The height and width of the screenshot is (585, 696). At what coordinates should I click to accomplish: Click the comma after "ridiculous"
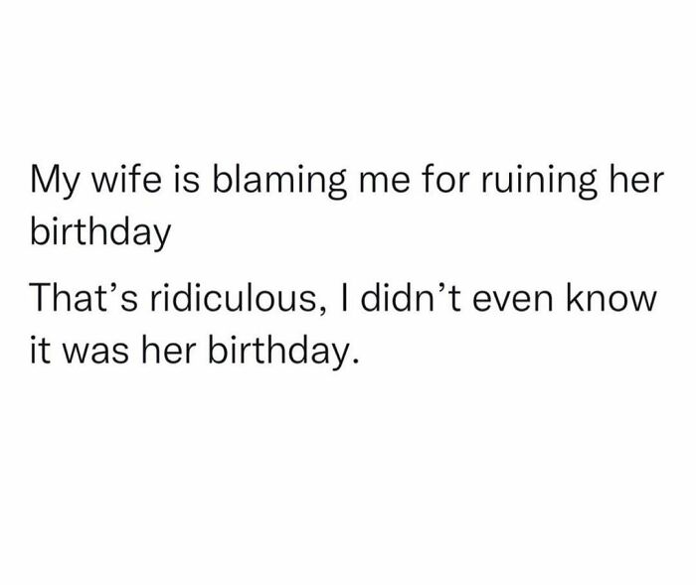tap(332, 310)
